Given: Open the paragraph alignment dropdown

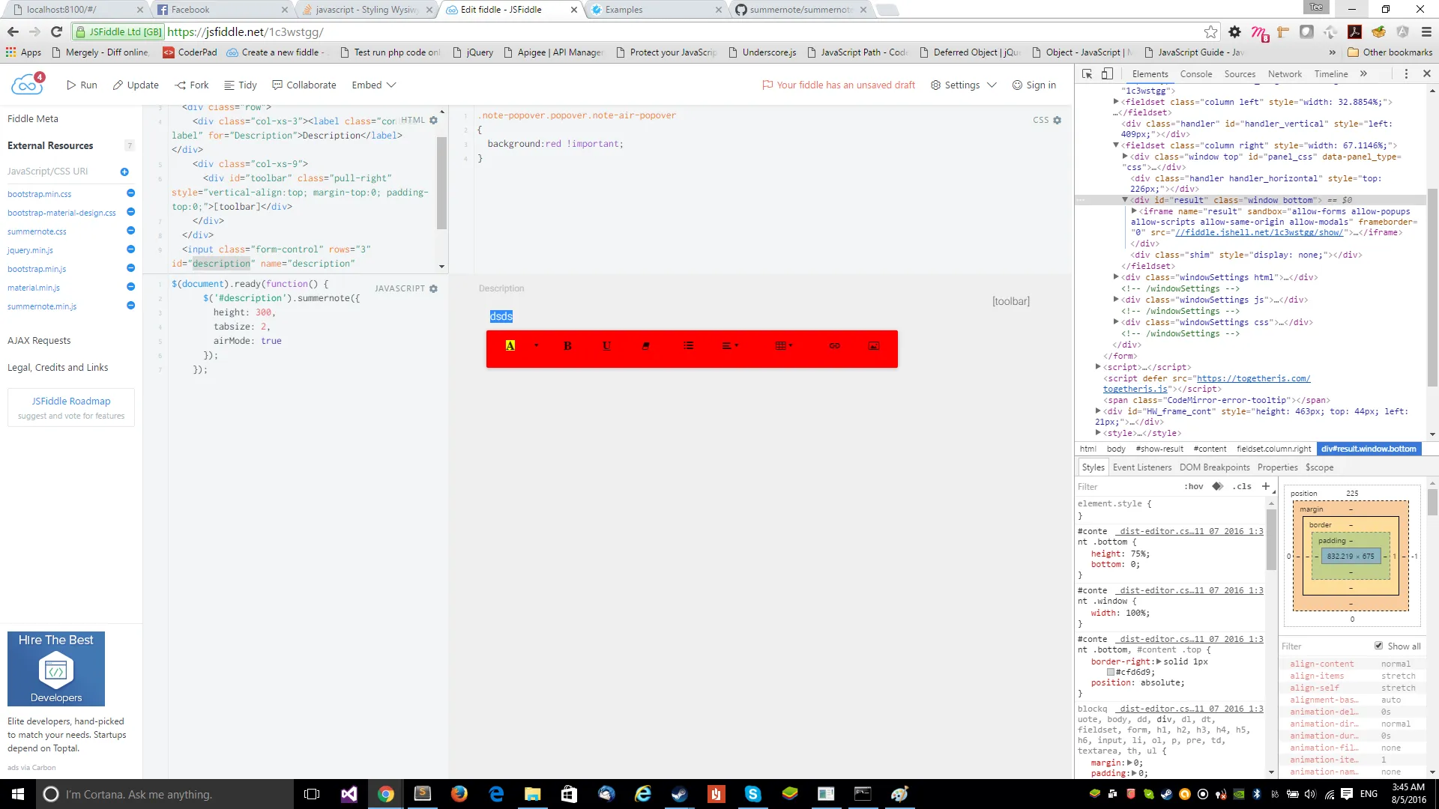Looking at the screenshot, I should (x=729, y=346).
